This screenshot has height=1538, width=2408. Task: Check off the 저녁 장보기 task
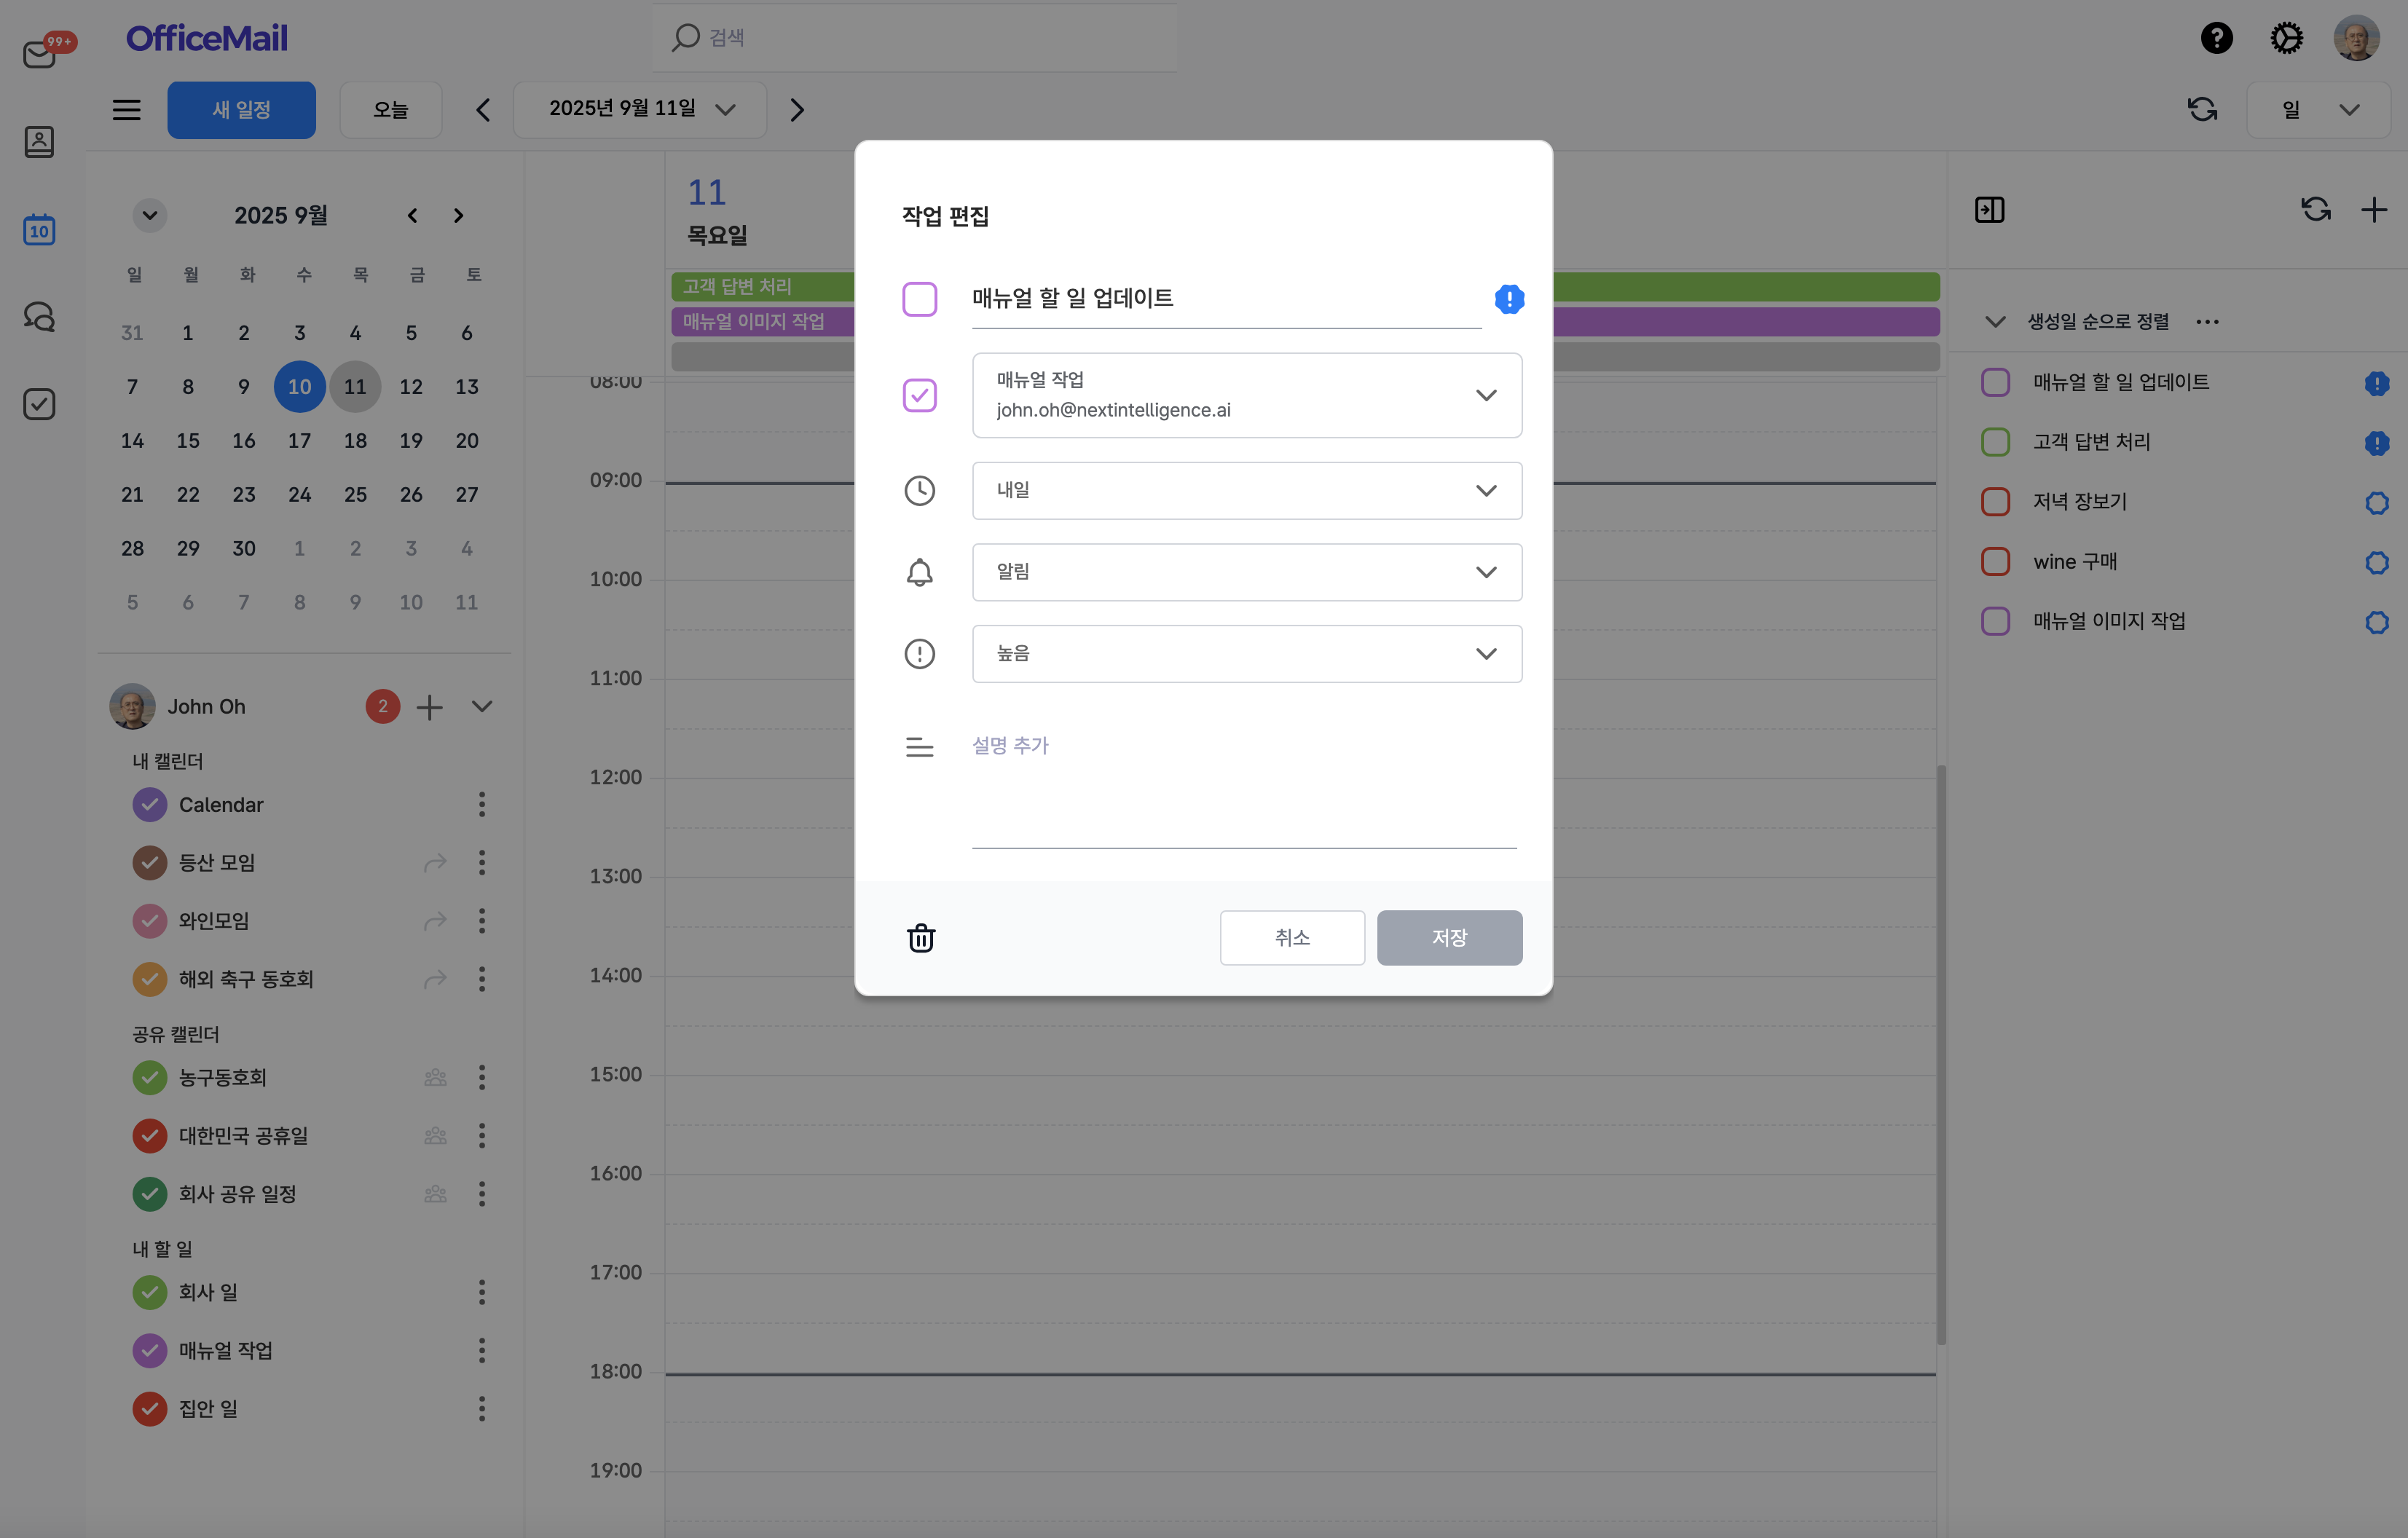(x=1995, y=502)
